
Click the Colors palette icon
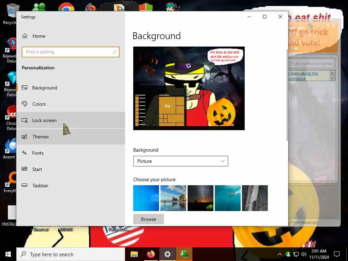click(x=24, y=104)
